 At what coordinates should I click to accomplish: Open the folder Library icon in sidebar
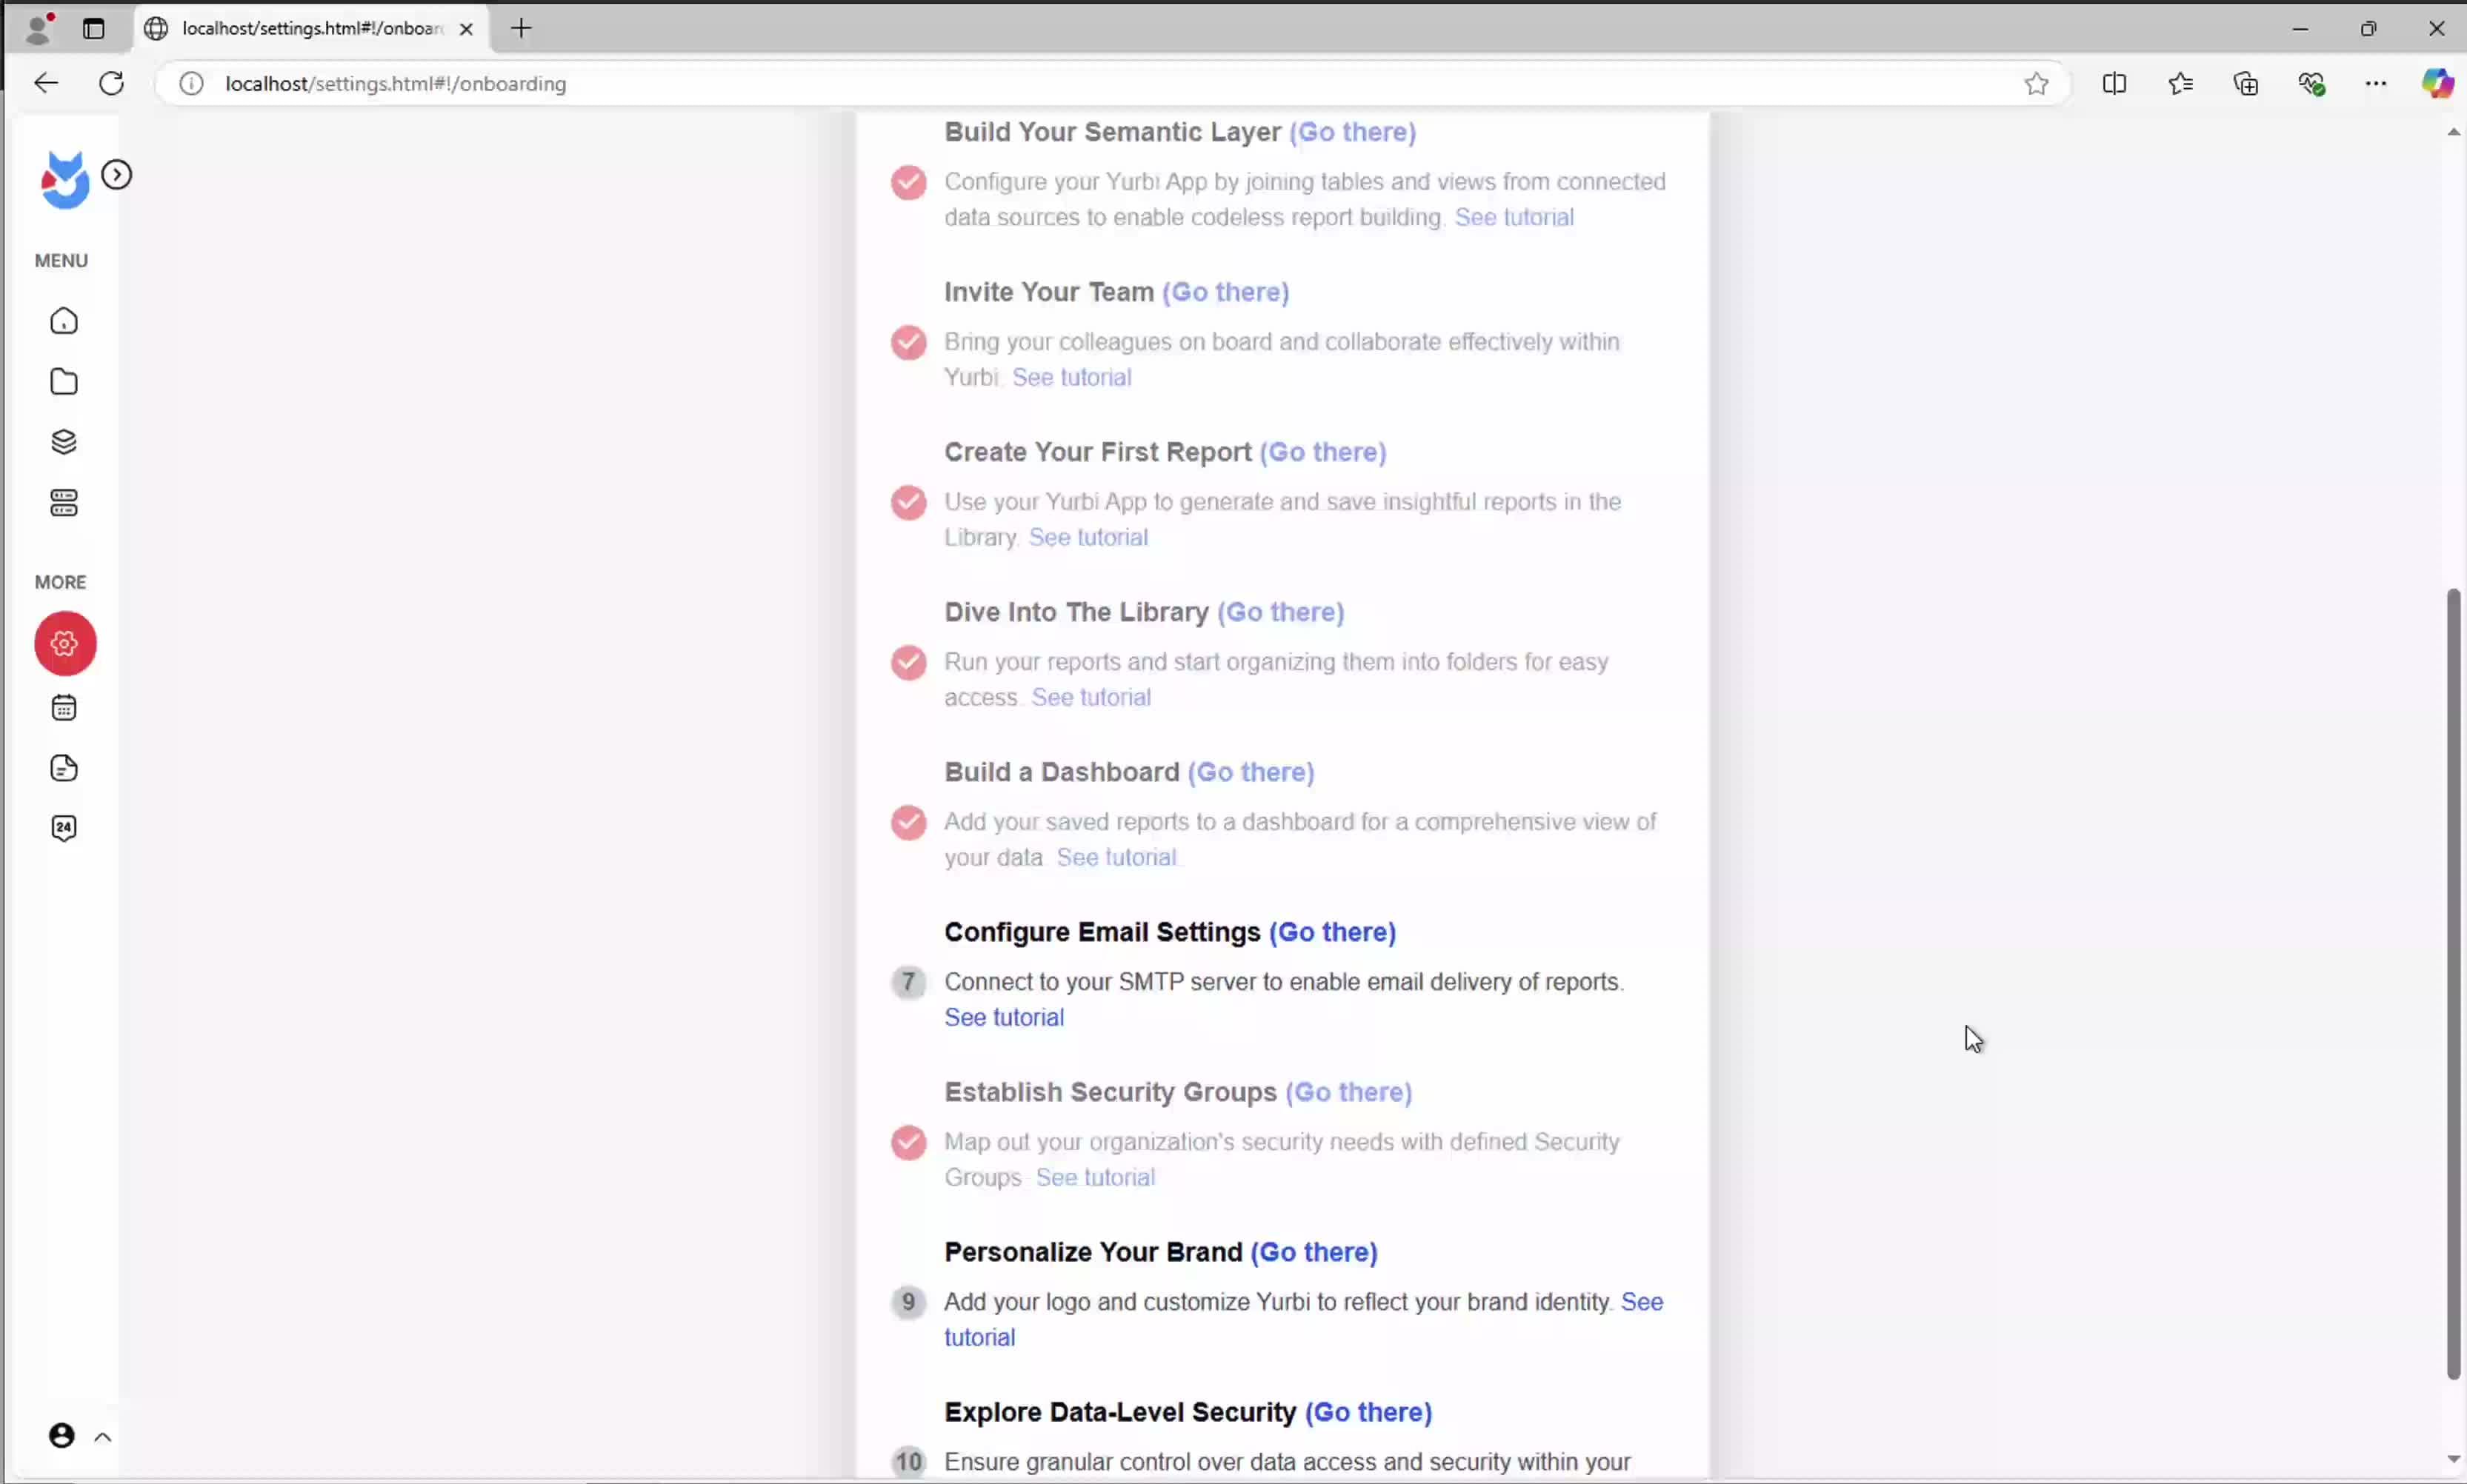[x=64, y=382]
